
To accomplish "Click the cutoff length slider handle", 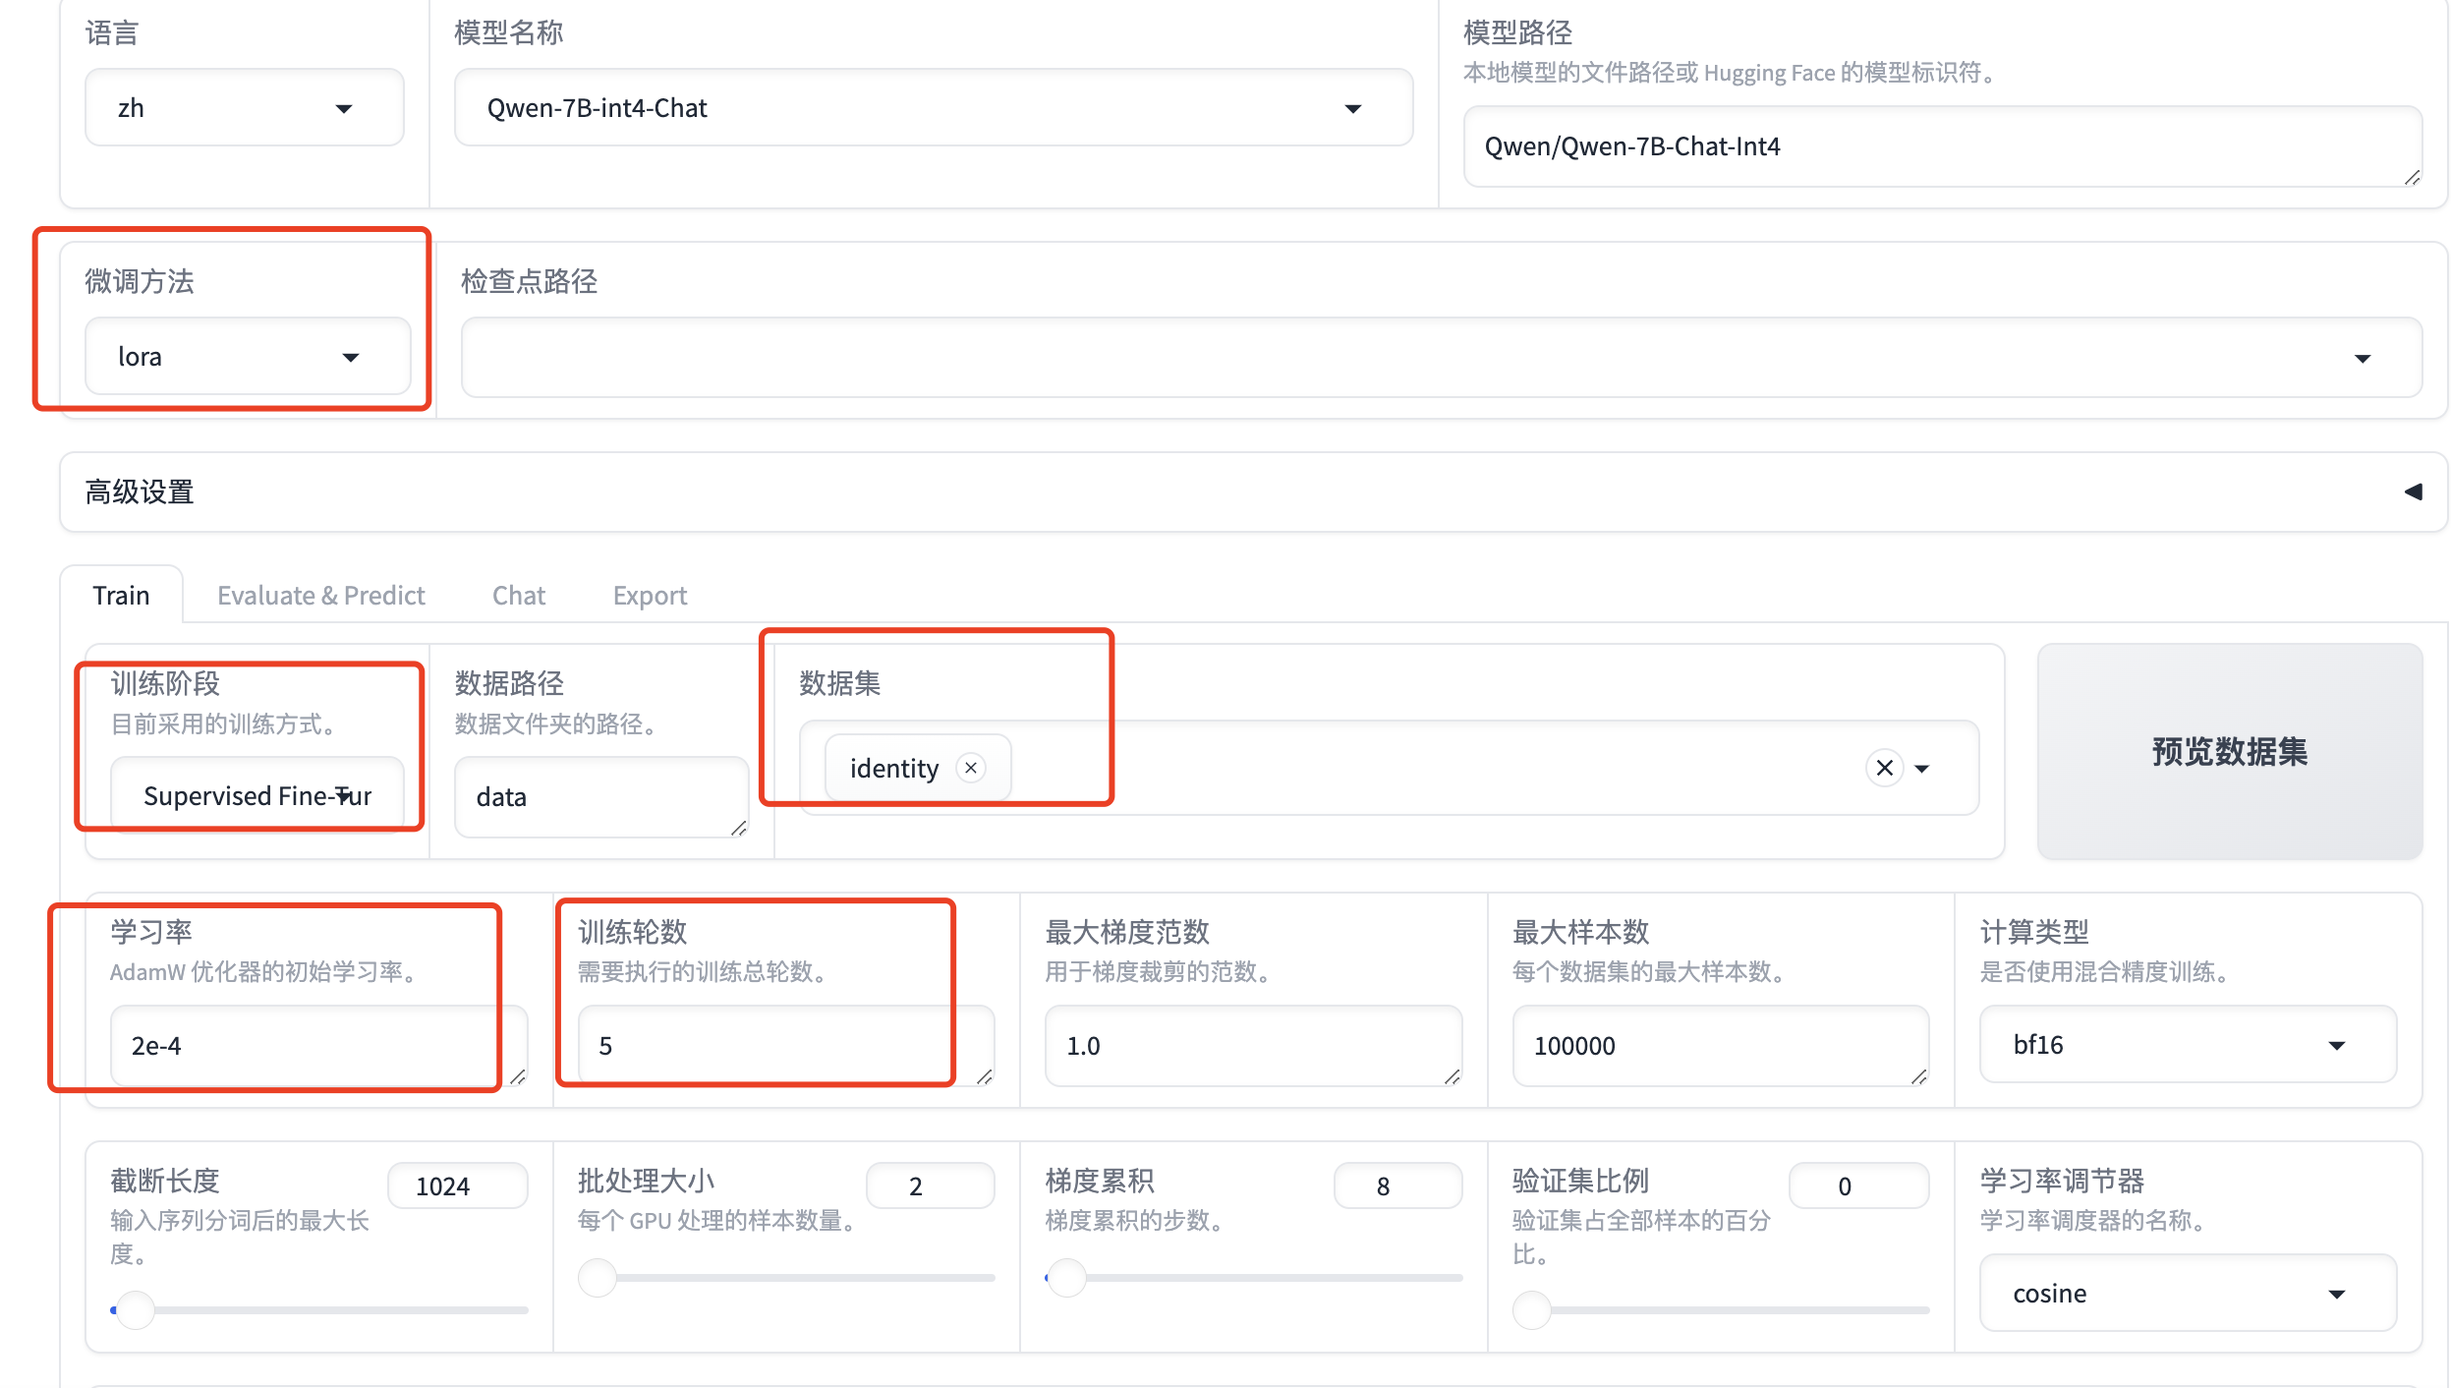I will coord(135,1309).
